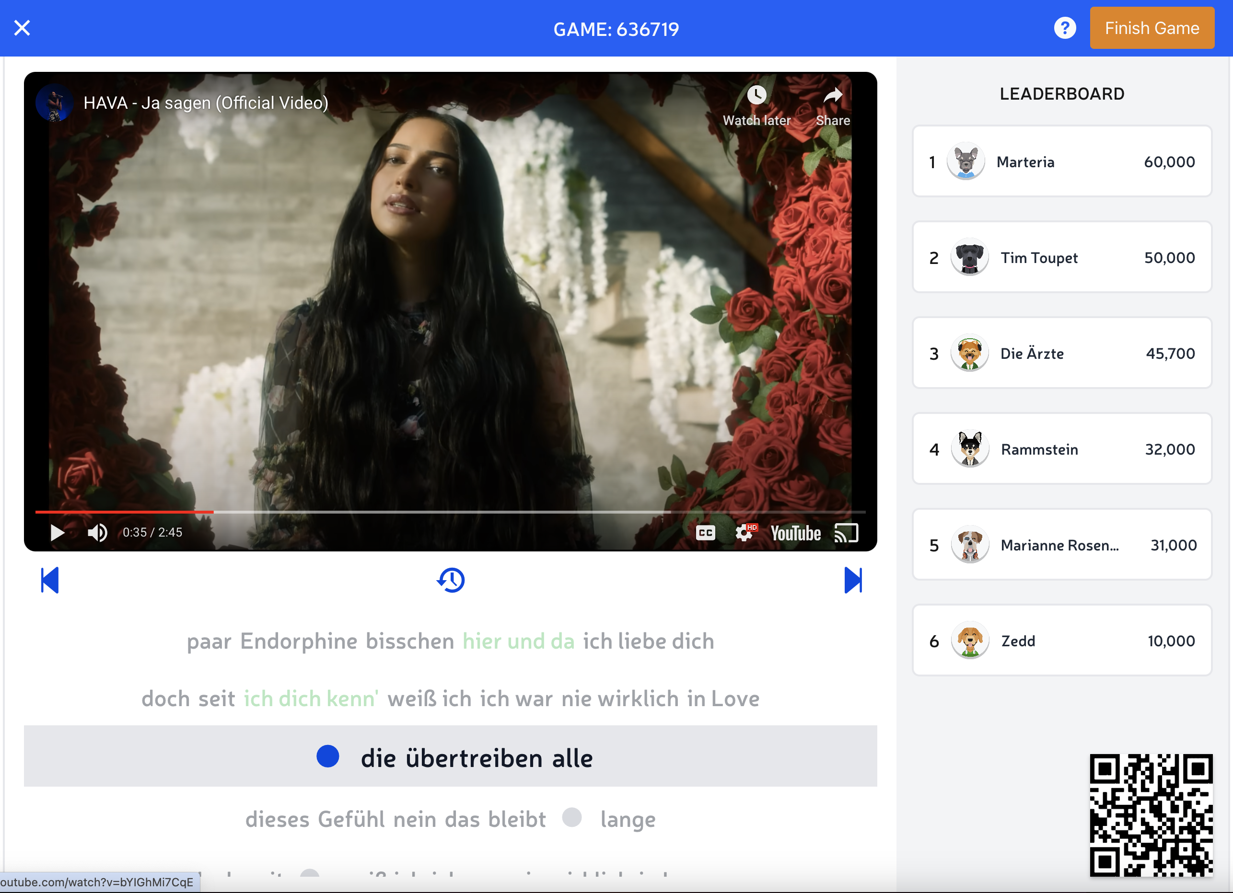
Task: Click the 0:35 / 2:45 time display
Action: pos(152,532)
